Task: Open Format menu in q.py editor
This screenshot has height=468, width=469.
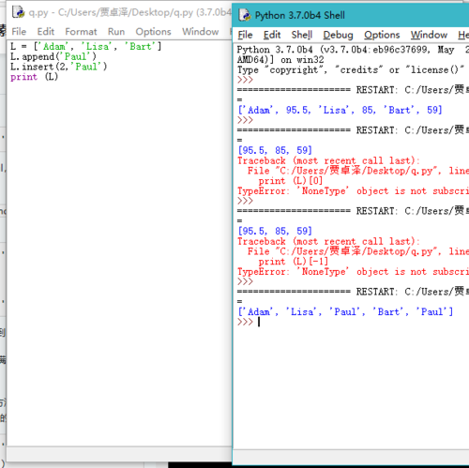Action: click(x=81, y=32)
